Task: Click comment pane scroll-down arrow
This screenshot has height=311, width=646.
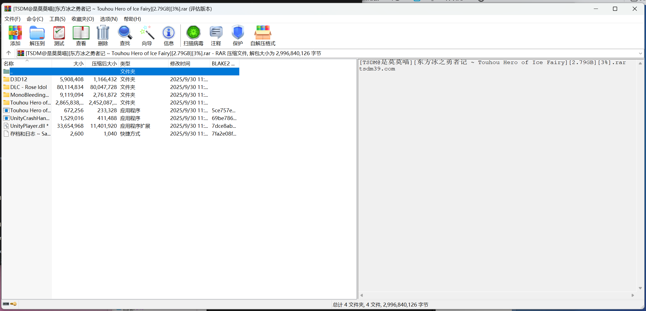Action: [x=640, y=288]
